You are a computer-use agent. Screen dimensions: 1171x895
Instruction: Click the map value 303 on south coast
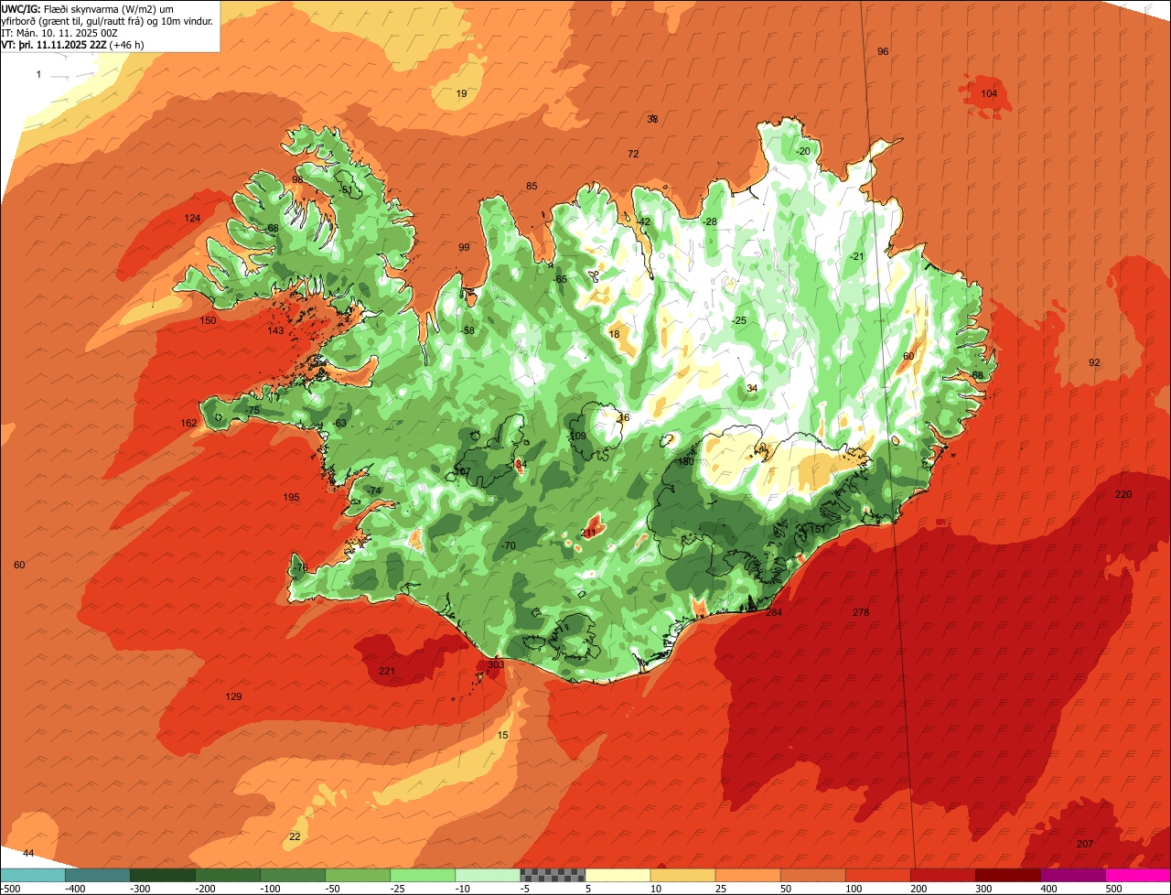[x=496, y=664]
